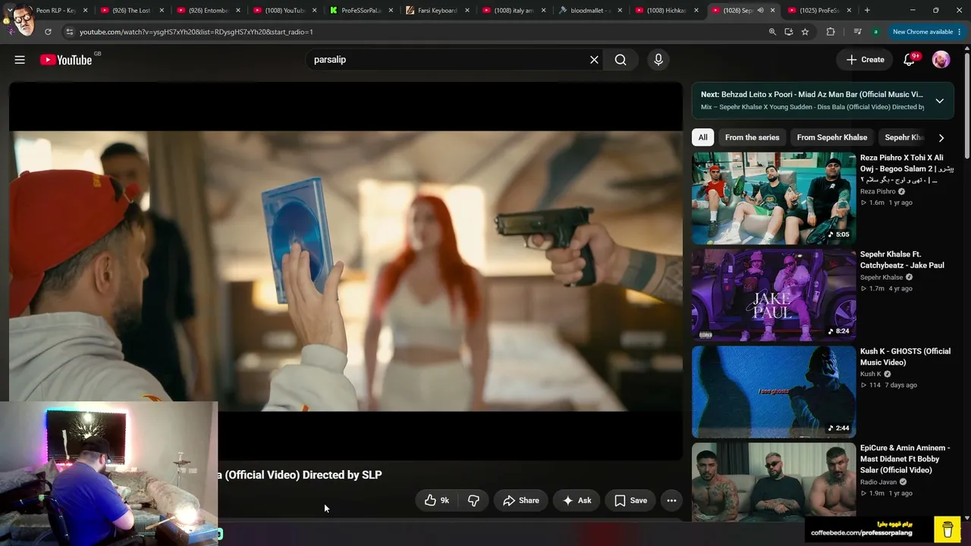Reload the page in Chrome

[48, 32]
